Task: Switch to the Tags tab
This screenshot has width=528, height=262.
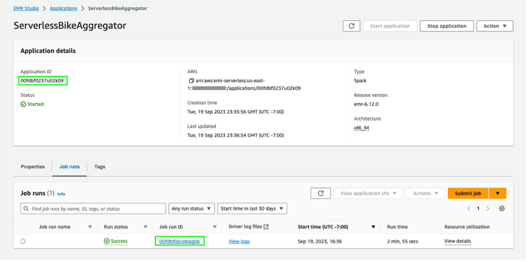Action: click(100, 167)
